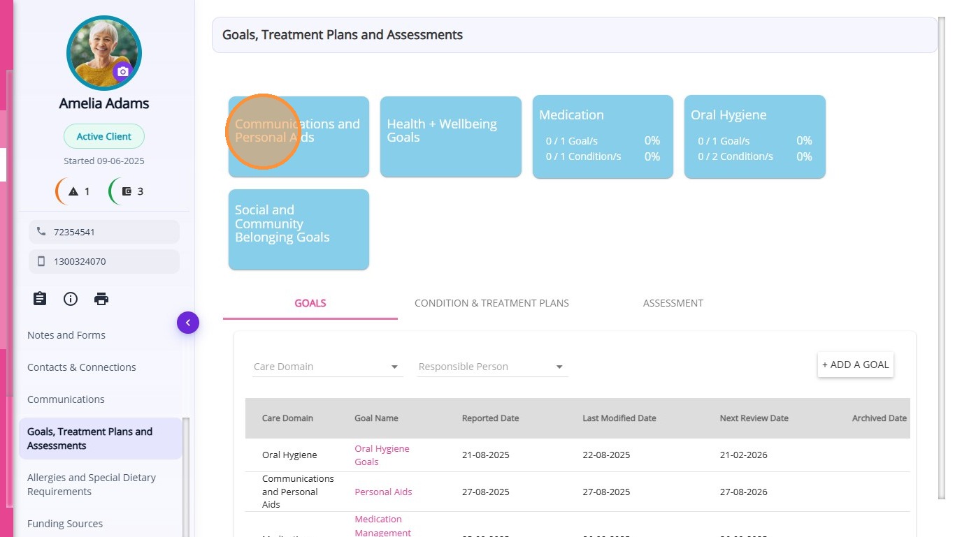The height and width of the screenshot is (537, 962).
Task: Click the printer icon
Action: [101, 299]
